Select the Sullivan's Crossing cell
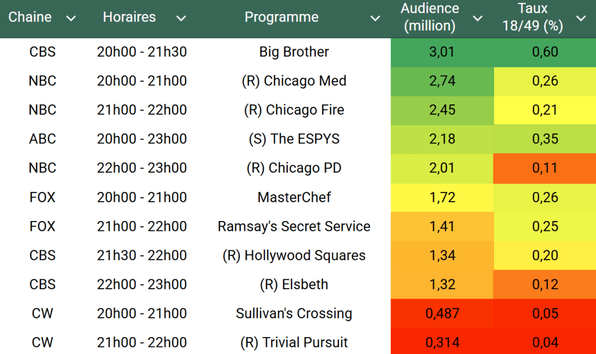The height and width of the screenshot is (354, 596). 294,314
